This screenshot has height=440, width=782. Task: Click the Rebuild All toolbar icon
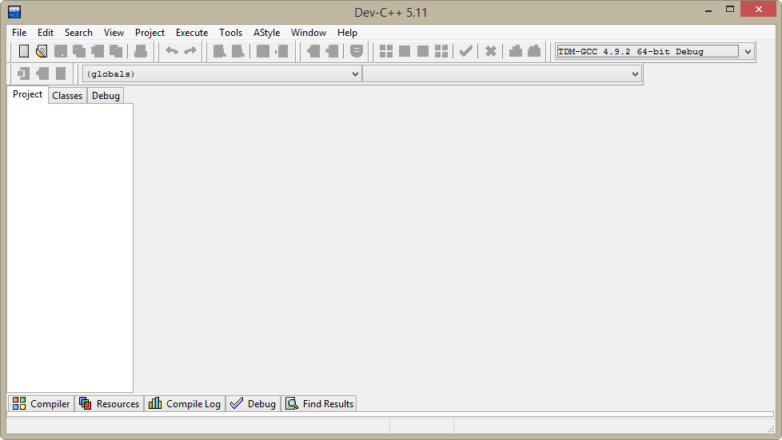(x=441, y=51)
